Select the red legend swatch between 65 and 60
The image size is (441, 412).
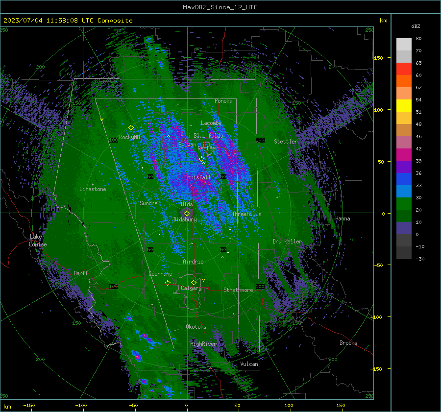click(404, 69)
